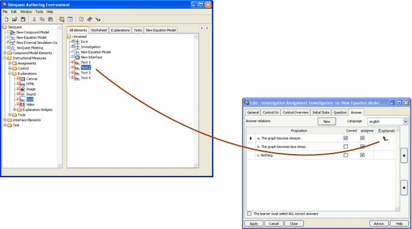Enable 'The learner must select ALL correct answers'
Image resolution: width=412 pixels, height=229 pixels.
249,214
